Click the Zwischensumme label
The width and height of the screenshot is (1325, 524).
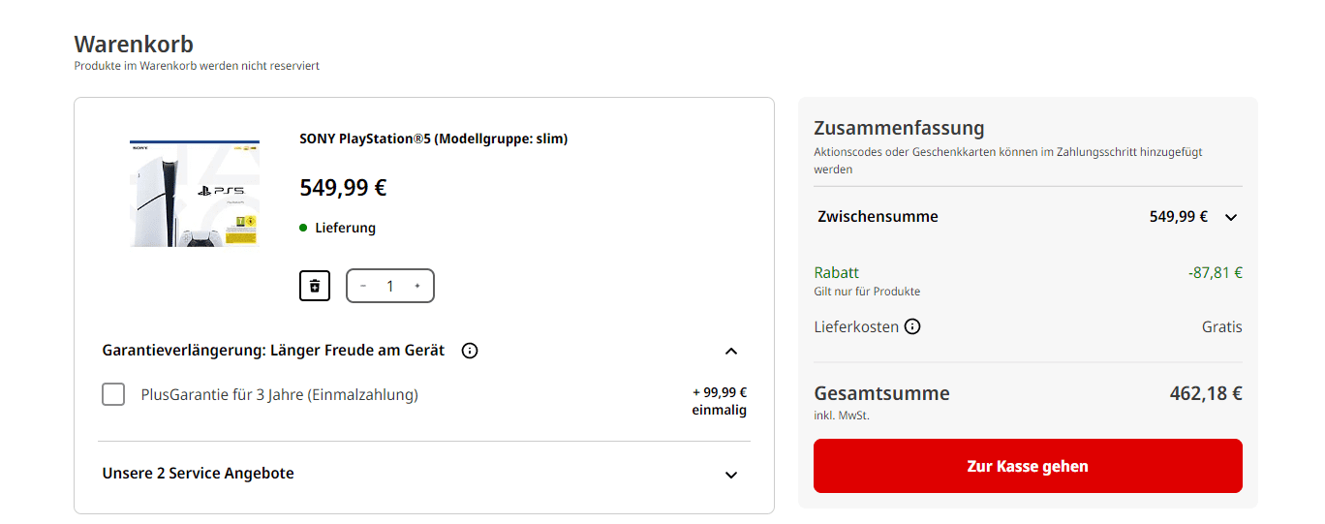point(878,217)
